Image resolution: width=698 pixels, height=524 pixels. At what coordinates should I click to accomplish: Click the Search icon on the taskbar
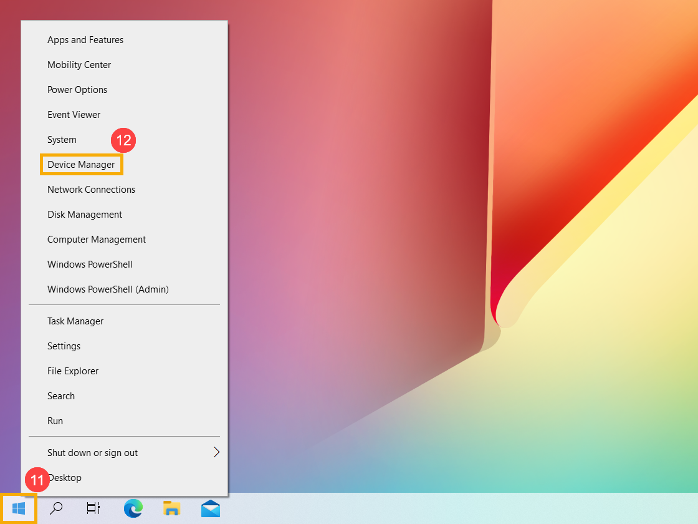pyautogui.click(x=55, y=508)
